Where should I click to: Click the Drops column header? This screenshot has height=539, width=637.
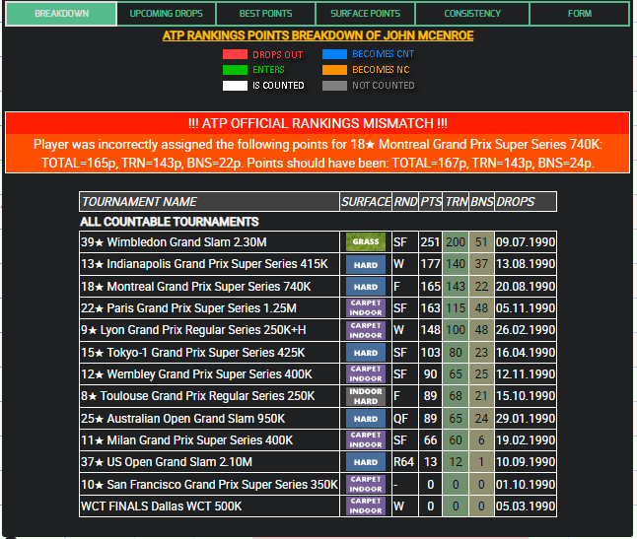pyautogui.click(x=526, y=202)
